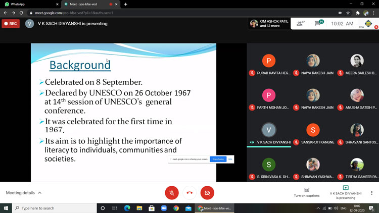
Task: Open the chat panel with 14 messages
Action: click(x=319, y=23)
